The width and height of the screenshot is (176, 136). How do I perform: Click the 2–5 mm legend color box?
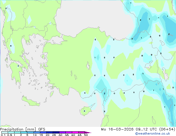pyautogui.click(x=24, y=132)
